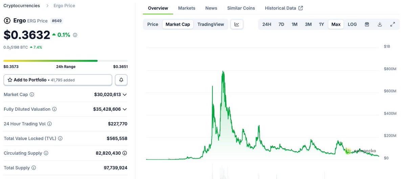Image resolution: width=406 pixels, height=179 pixels.
Task: Click the 24h Range progress bar
Action: (x=66, y=61)
